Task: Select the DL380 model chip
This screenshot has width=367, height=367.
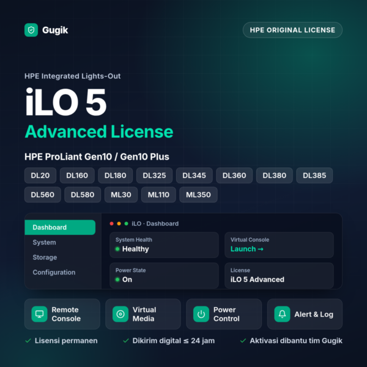Action: 274,176
